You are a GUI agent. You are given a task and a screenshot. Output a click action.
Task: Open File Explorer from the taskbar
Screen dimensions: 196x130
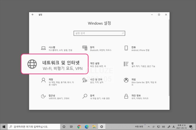[x=94, y=127]
